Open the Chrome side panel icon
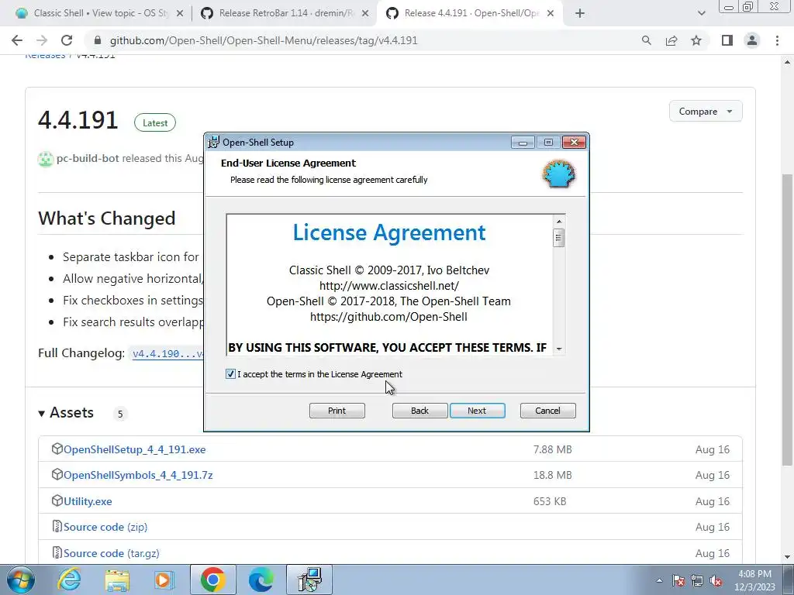This screenshot has height=595, width=794. [x=727, y=40]
